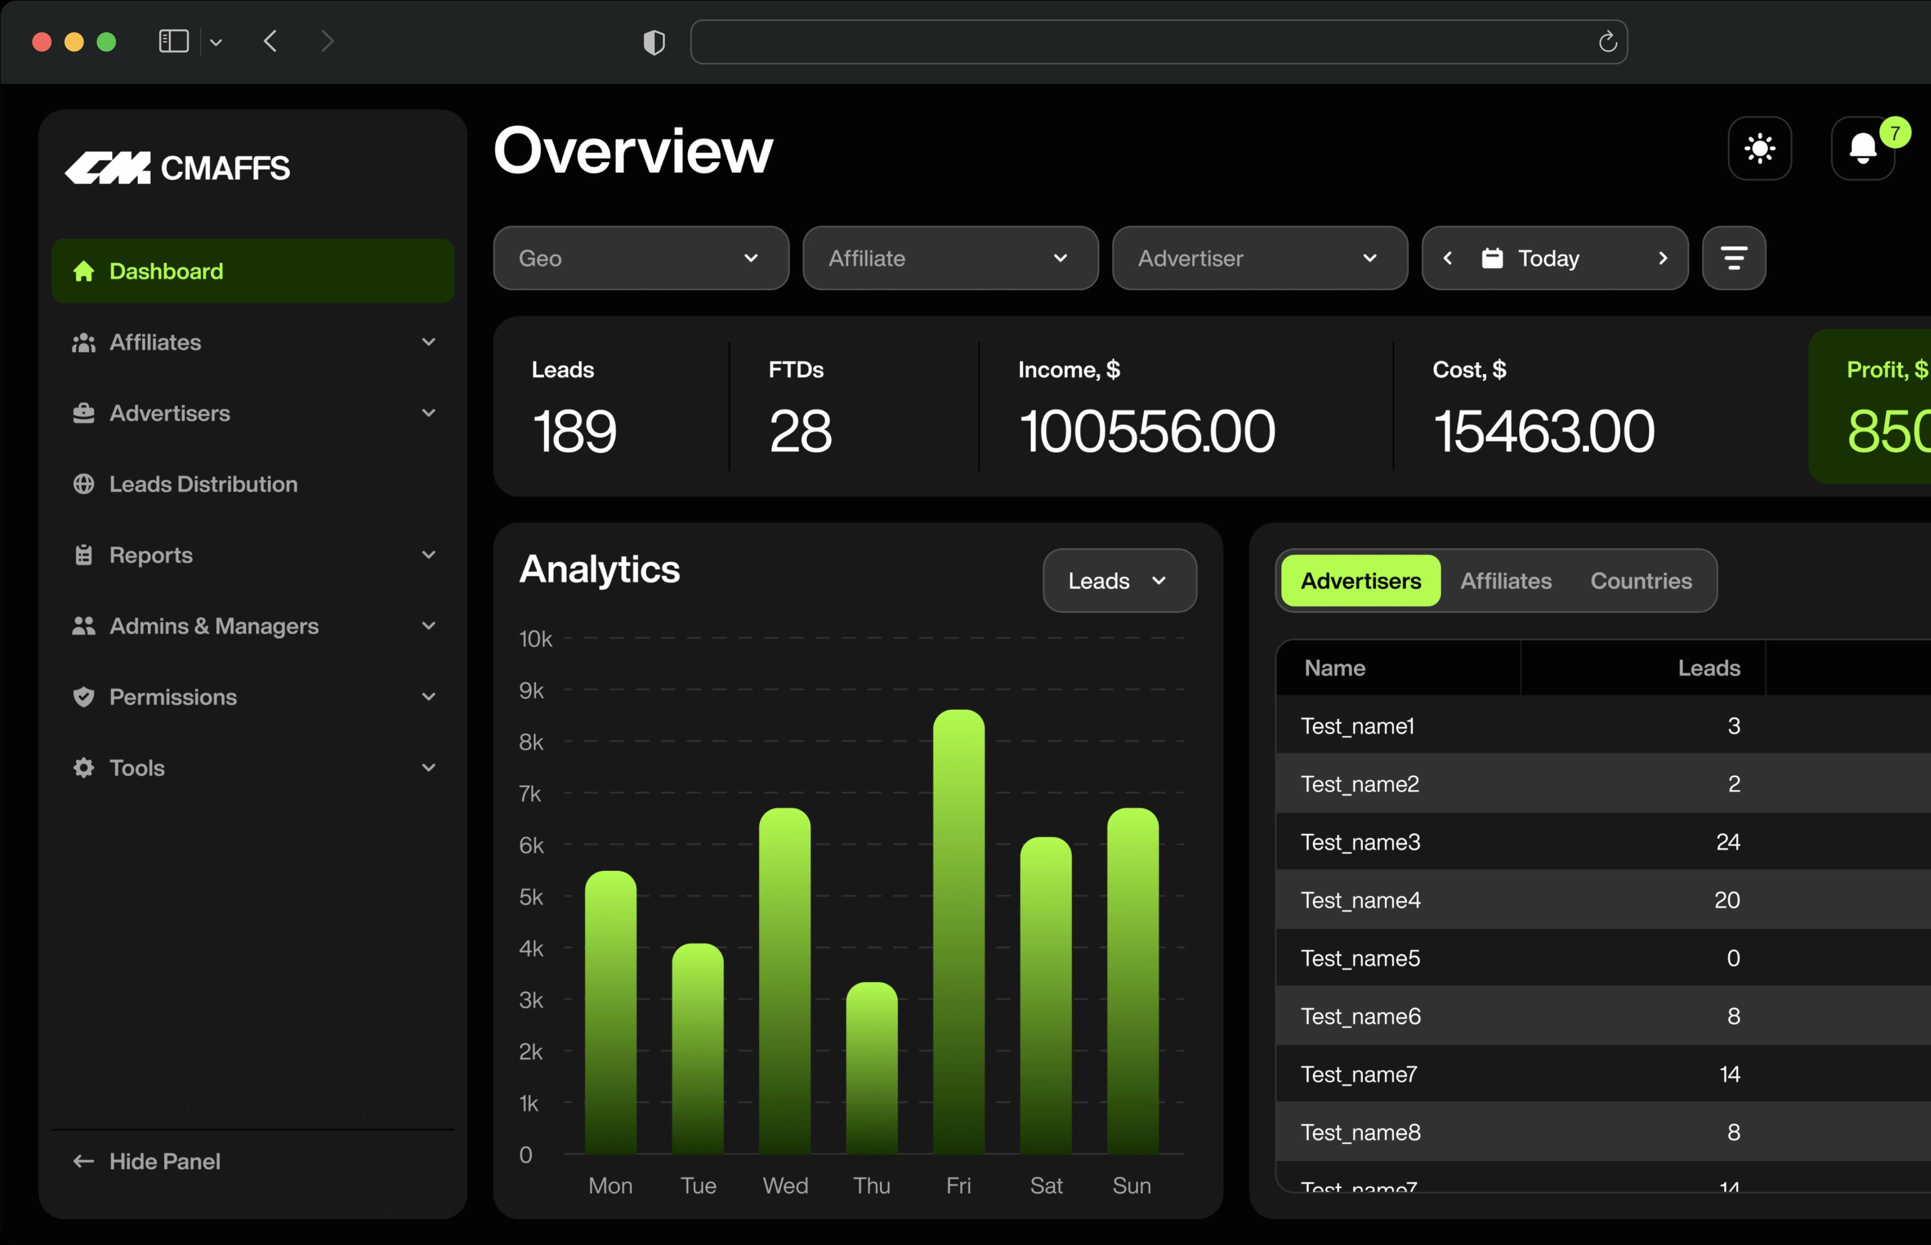Click the Monday bar in chart
The width and height of the screenshot is (1931, 1245).
[x=611, y=1012]
